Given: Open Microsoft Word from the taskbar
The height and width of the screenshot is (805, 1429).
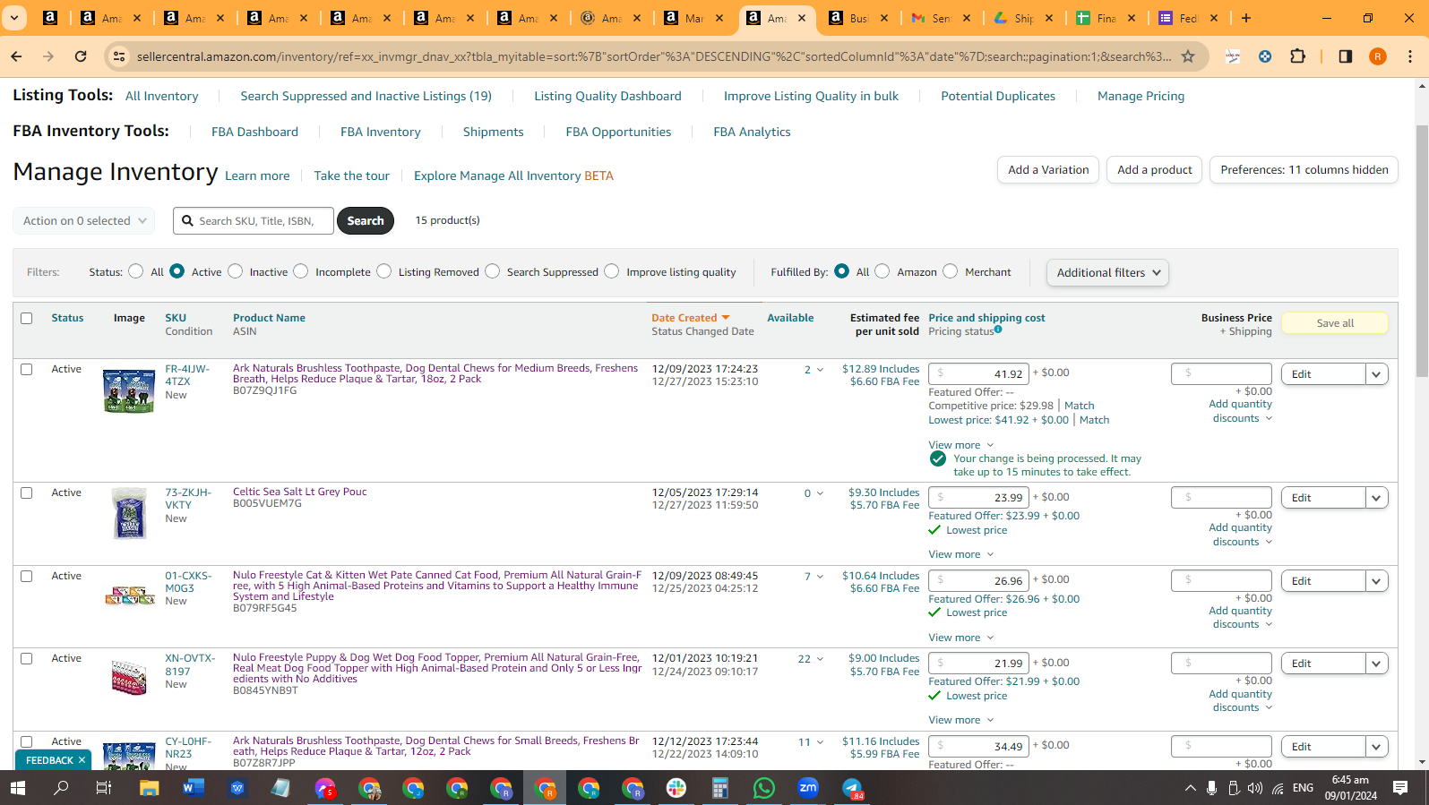Looking at the screenshot, I should (193, 788).
